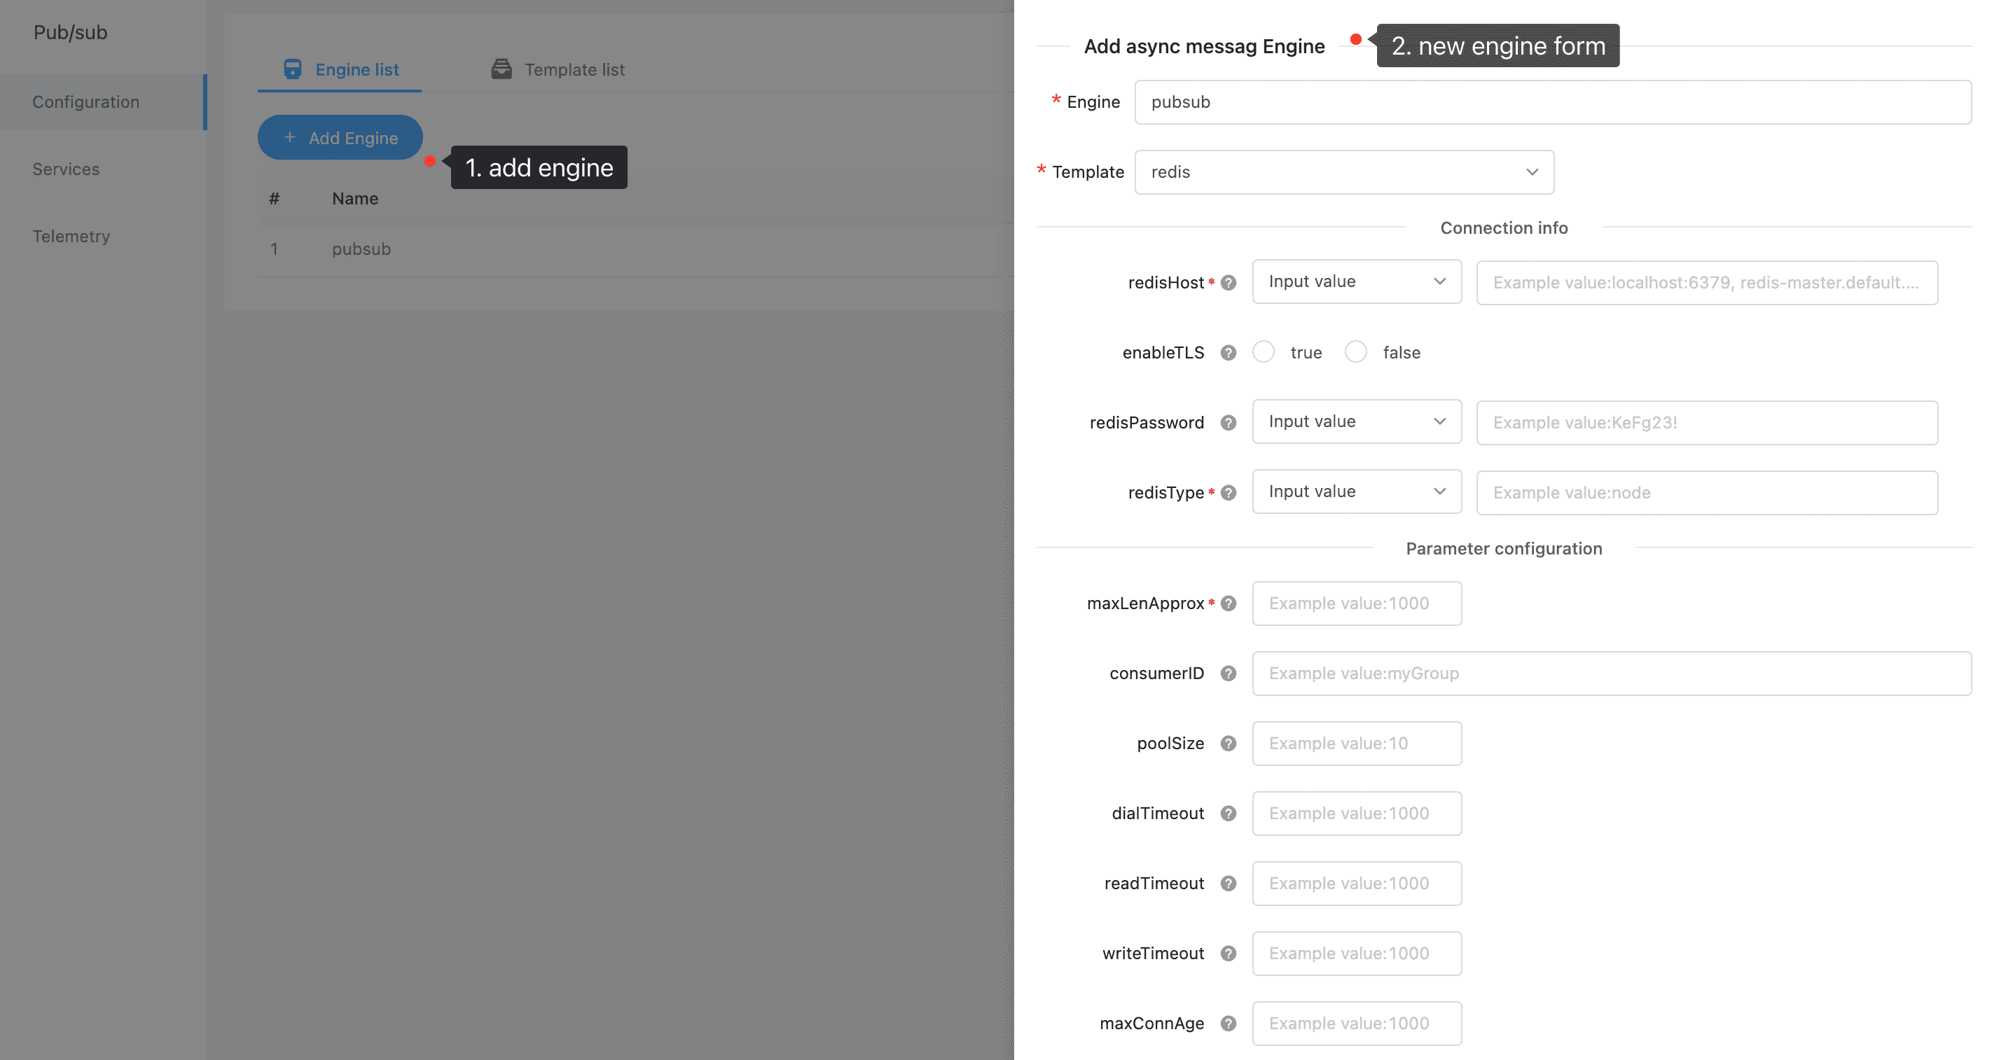Image resolution: width=1992 pixels, height=1060 pixels.
Task: Click the Template list tab icon
Action: 501,69
